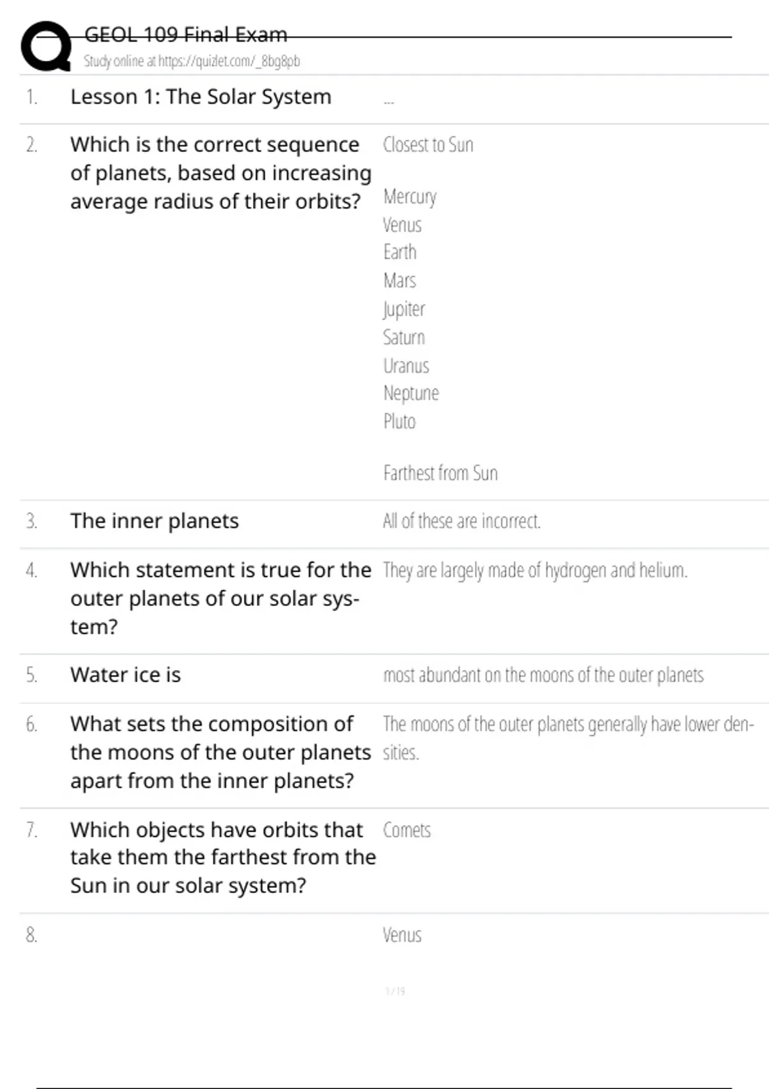Click the Quizlet Q logo

point(46,46)
